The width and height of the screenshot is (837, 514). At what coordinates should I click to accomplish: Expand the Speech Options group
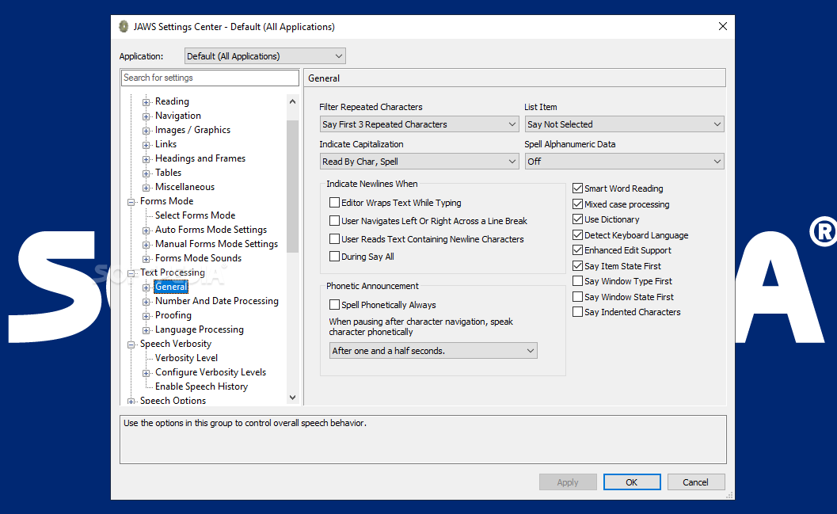tap(131, 402)
